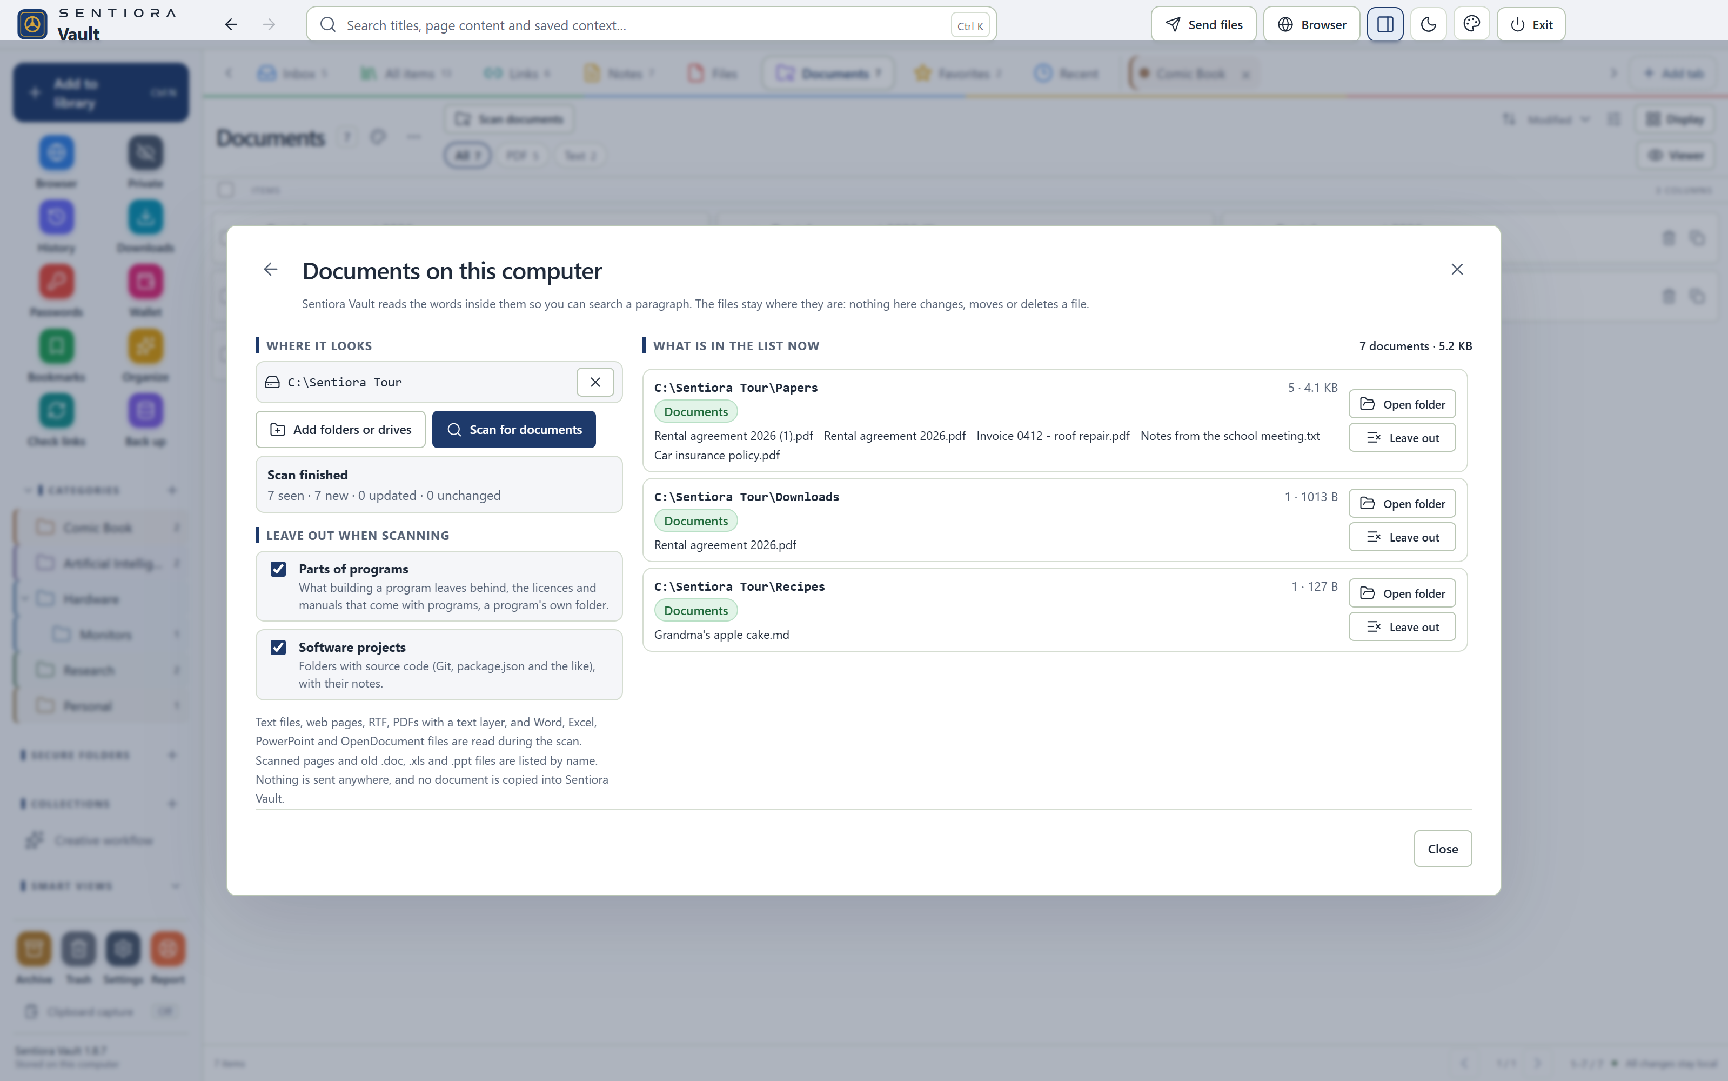Go forward with top navigation arrow
1728x1081 pixels.
269,24
